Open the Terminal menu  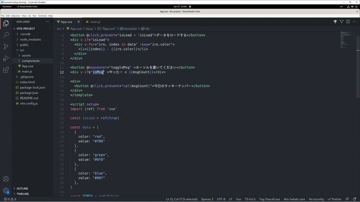(42, 16)
